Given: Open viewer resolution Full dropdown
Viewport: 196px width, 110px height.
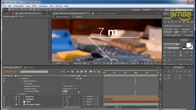Looking at the screenshot, I should 100,63.
